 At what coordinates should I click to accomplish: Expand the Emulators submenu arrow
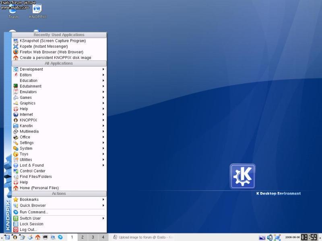103,92
